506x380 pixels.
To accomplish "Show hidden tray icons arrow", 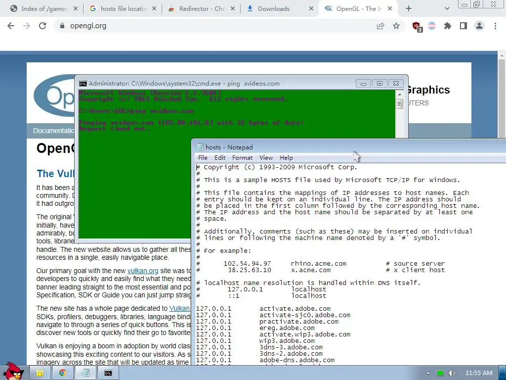I will (x=428, y=373).
